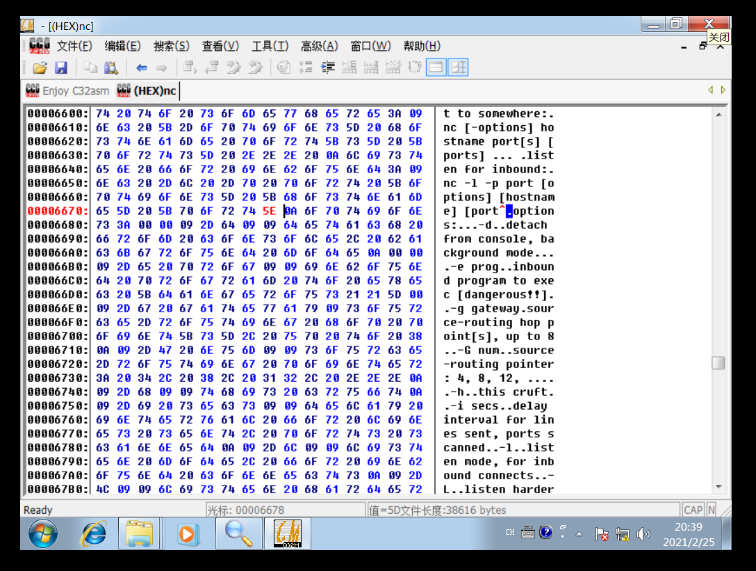Click the find/search binoculars toolbar icon
This screenshot has width=756, height=571.
click(111, 67)
